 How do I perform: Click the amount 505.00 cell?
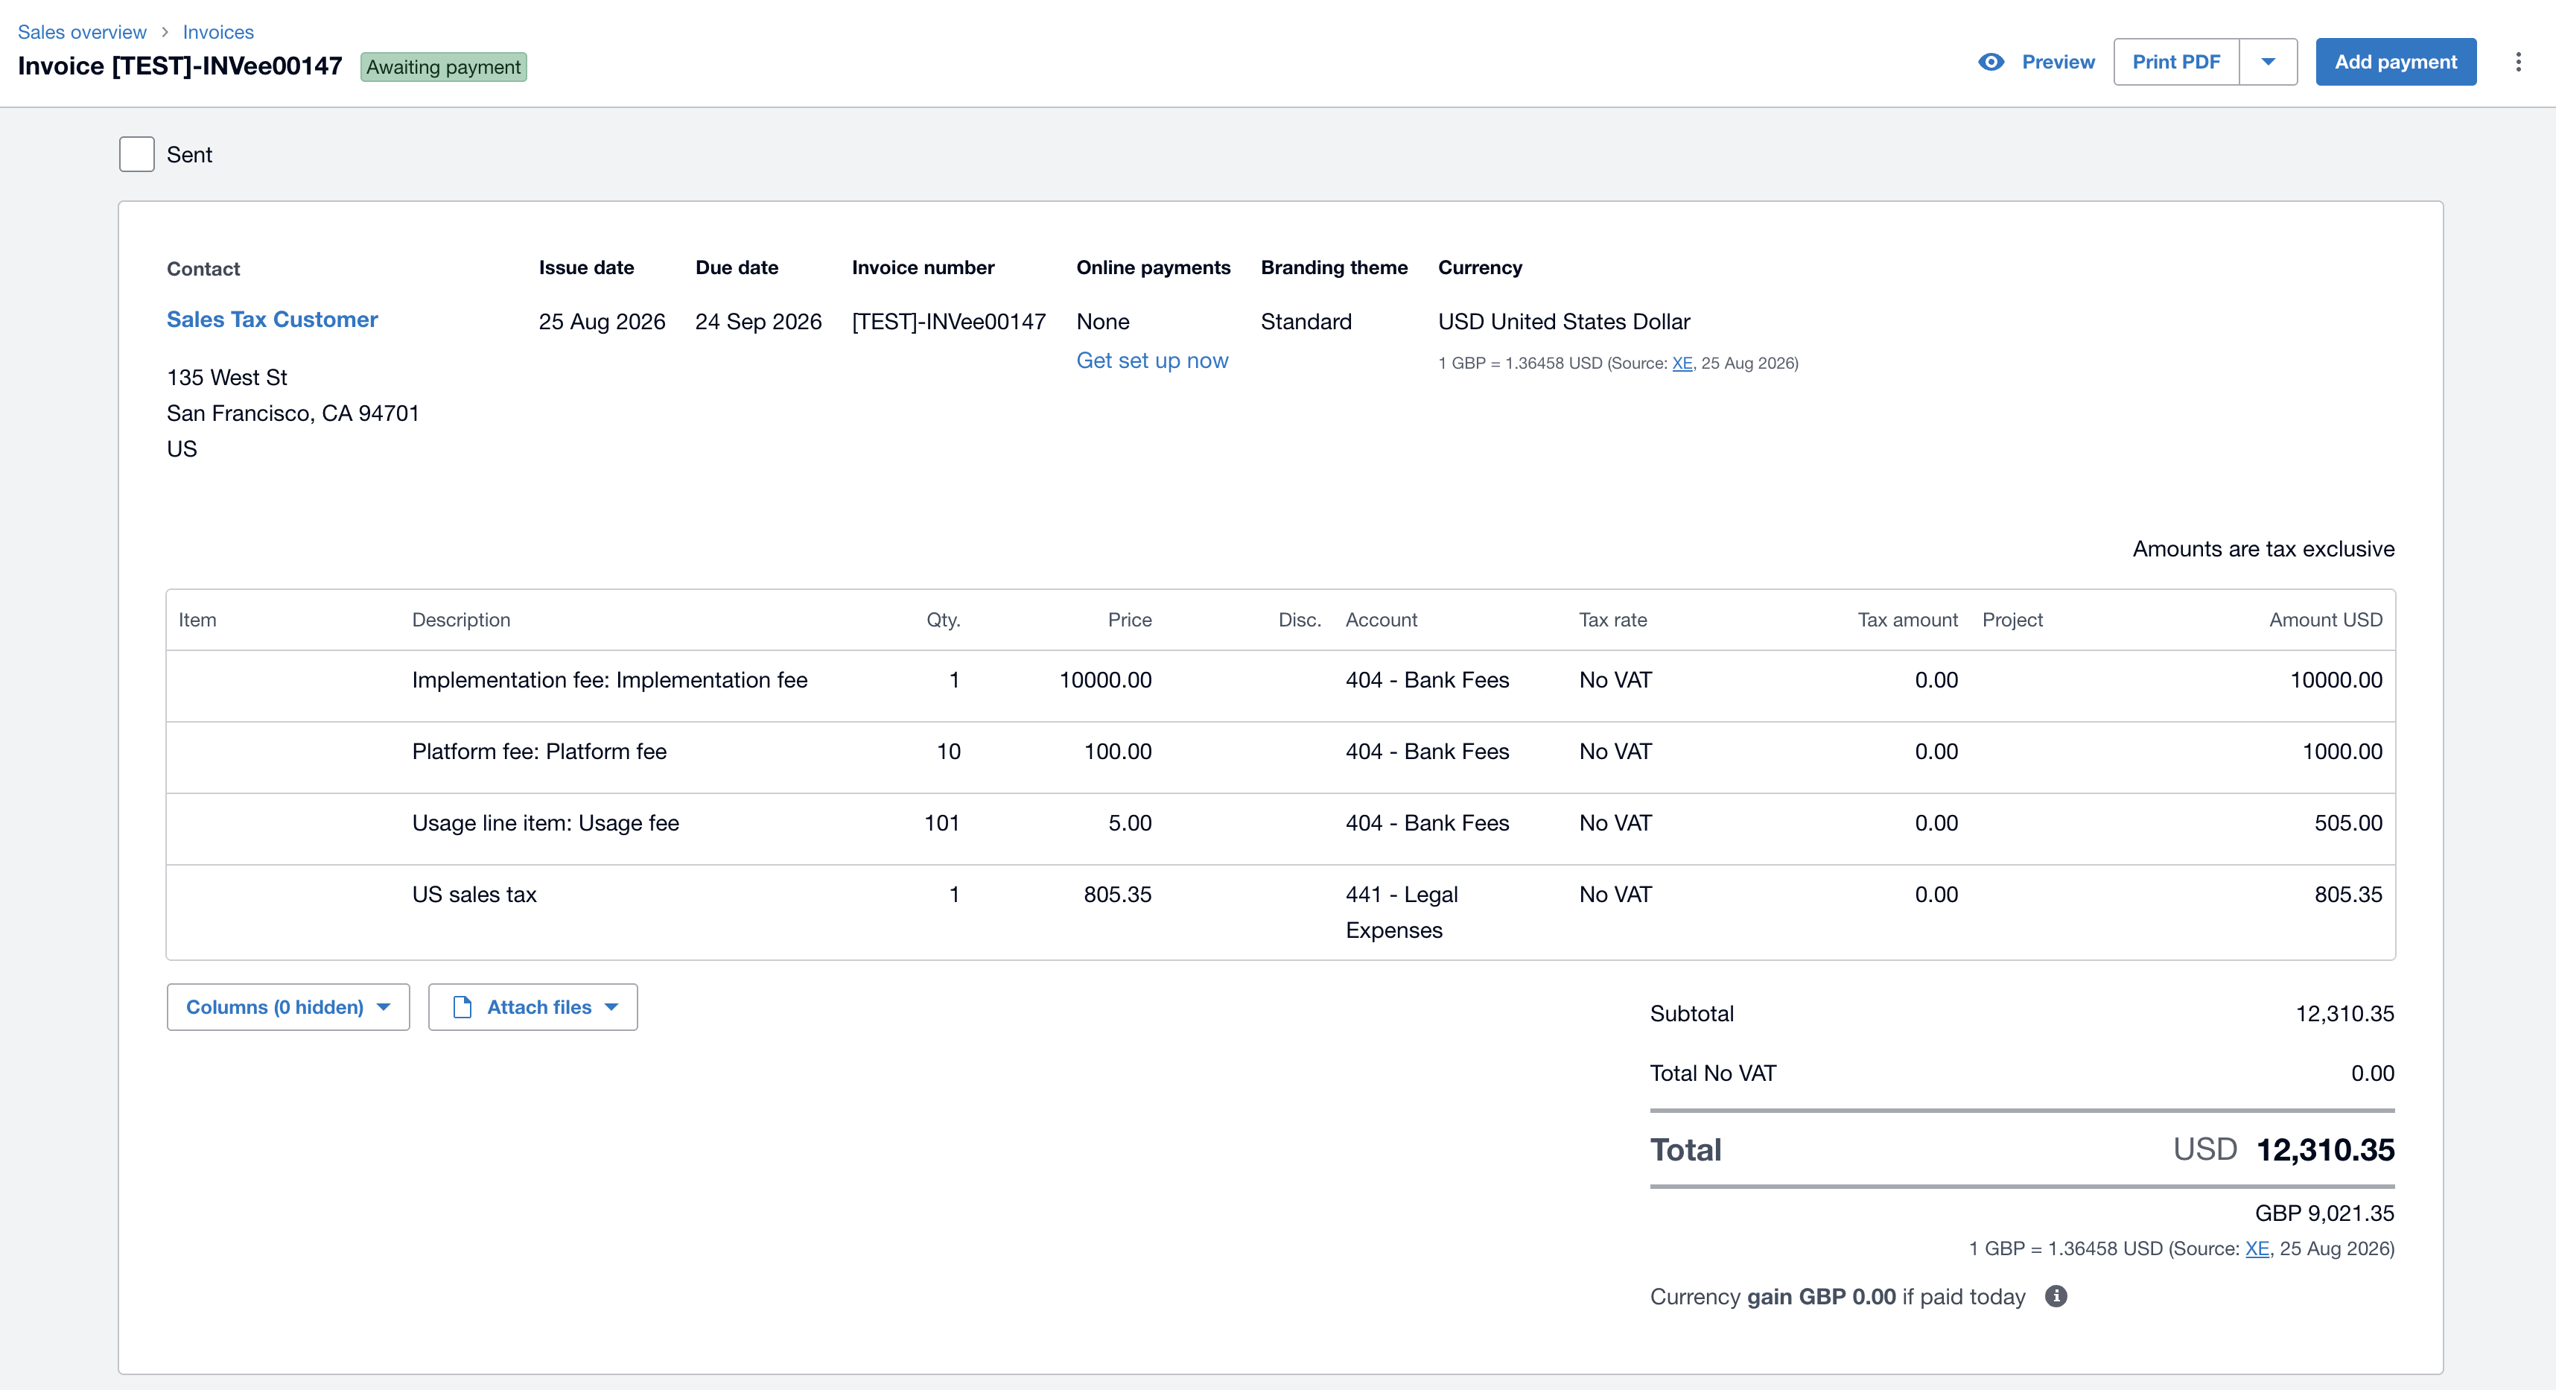coord(2347,822)
